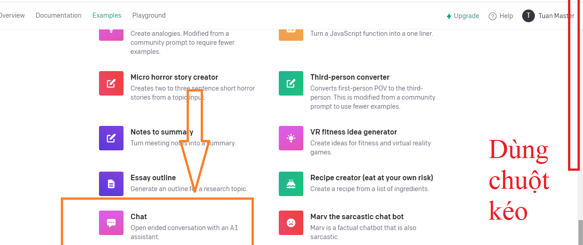Select Recipe creator (eat at your own risk) title
The width and height of the screenshot is (583, 245).
point(371,178)
